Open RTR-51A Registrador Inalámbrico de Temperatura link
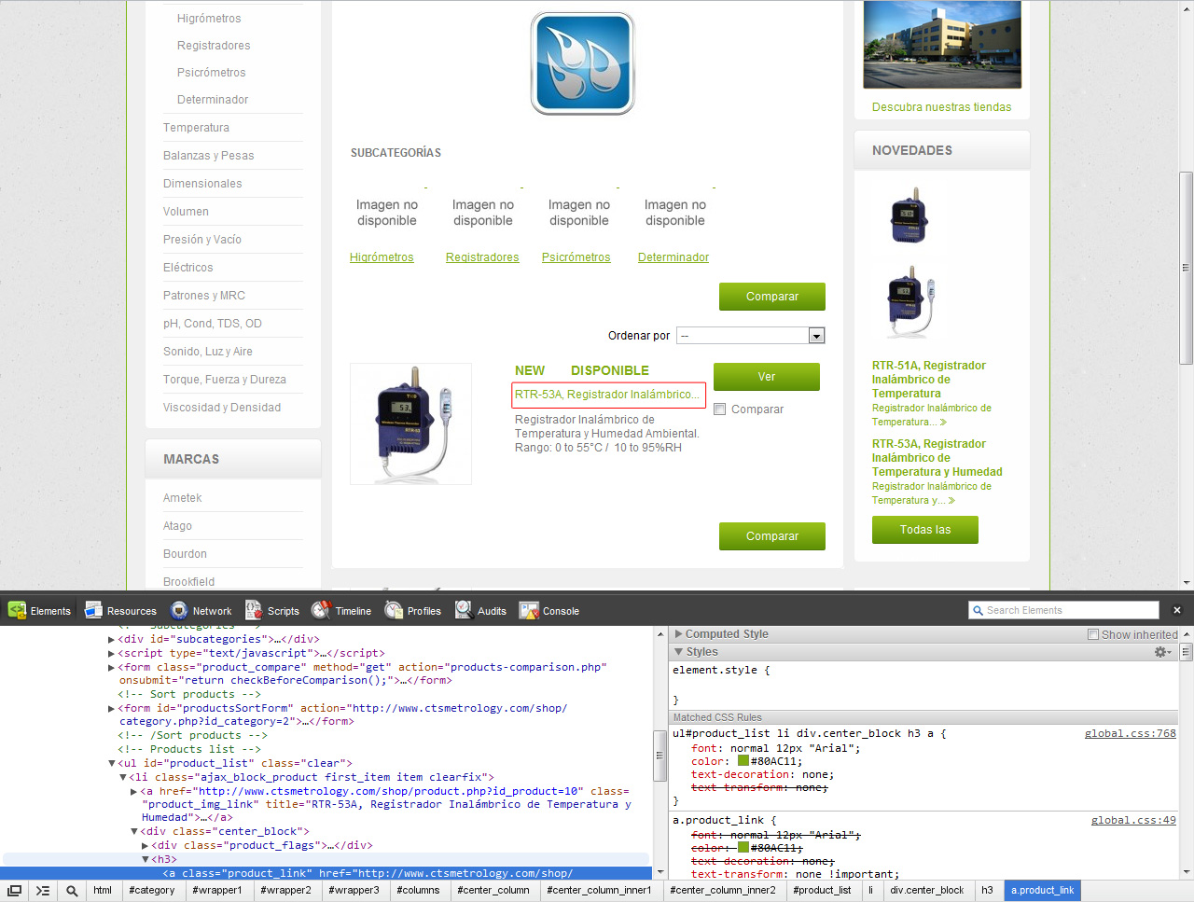This screenshot has width=1194, height=902. 929,380
